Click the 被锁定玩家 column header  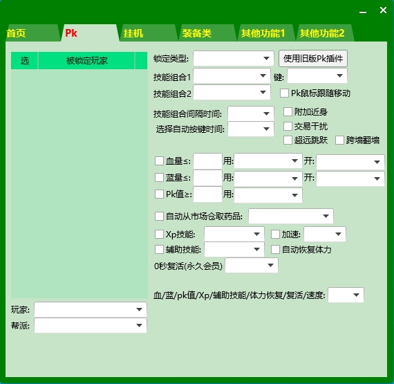coord(86,61)
